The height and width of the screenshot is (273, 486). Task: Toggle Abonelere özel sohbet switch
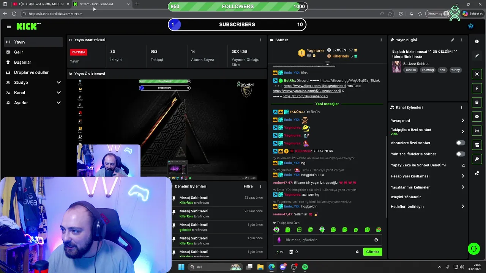point(460,143)
